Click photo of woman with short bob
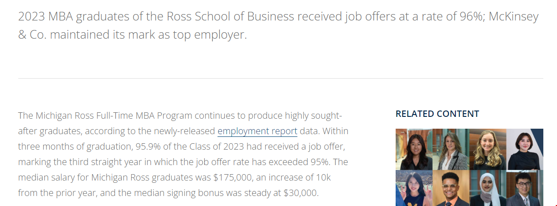 pyautogui.click(x=525, y=149)
